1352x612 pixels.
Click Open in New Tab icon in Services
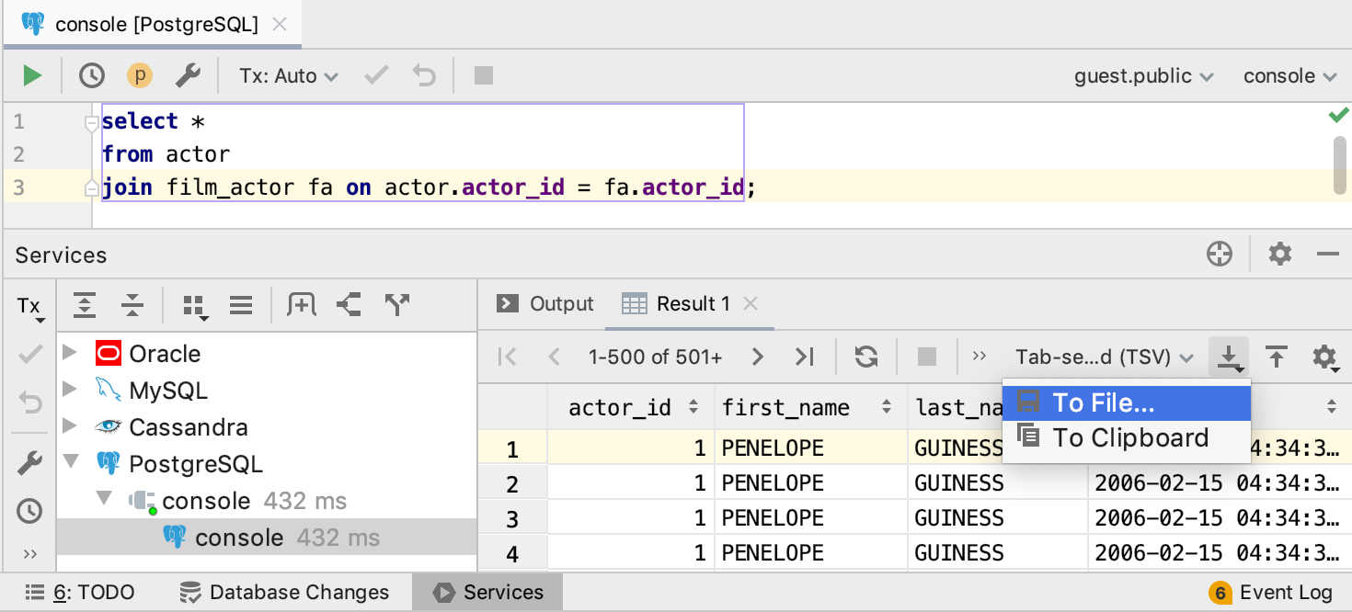(x=301, y=304)
